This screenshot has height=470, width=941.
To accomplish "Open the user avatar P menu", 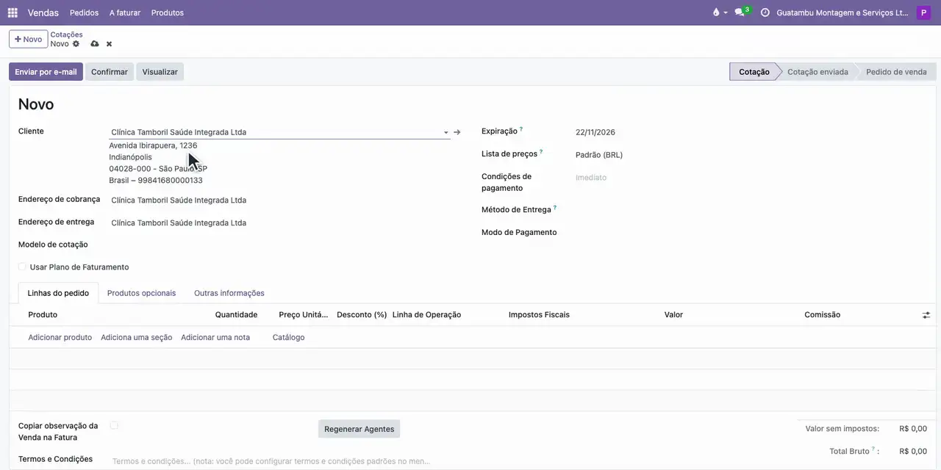I will [x=923, y=12].
